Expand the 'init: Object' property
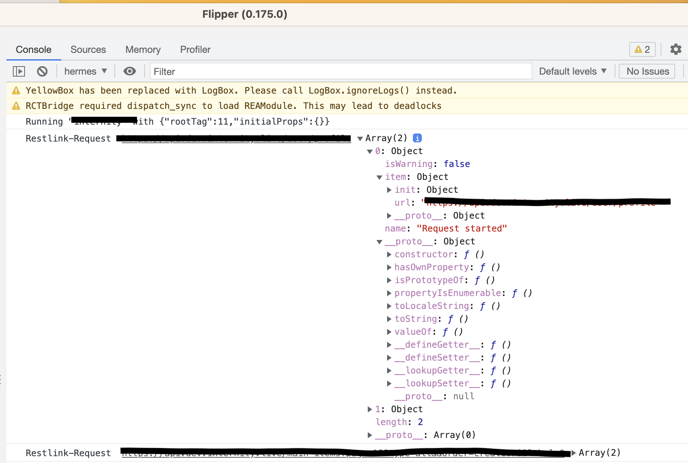688x463 pixels. click(389, 190)
